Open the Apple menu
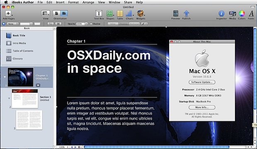Image resolution: width=257 pixels, height=149 pixels. [x=6, y=2]
